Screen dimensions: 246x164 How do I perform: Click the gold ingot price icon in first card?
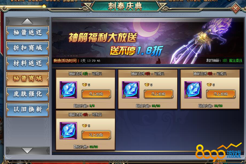(x=84, y=85)
